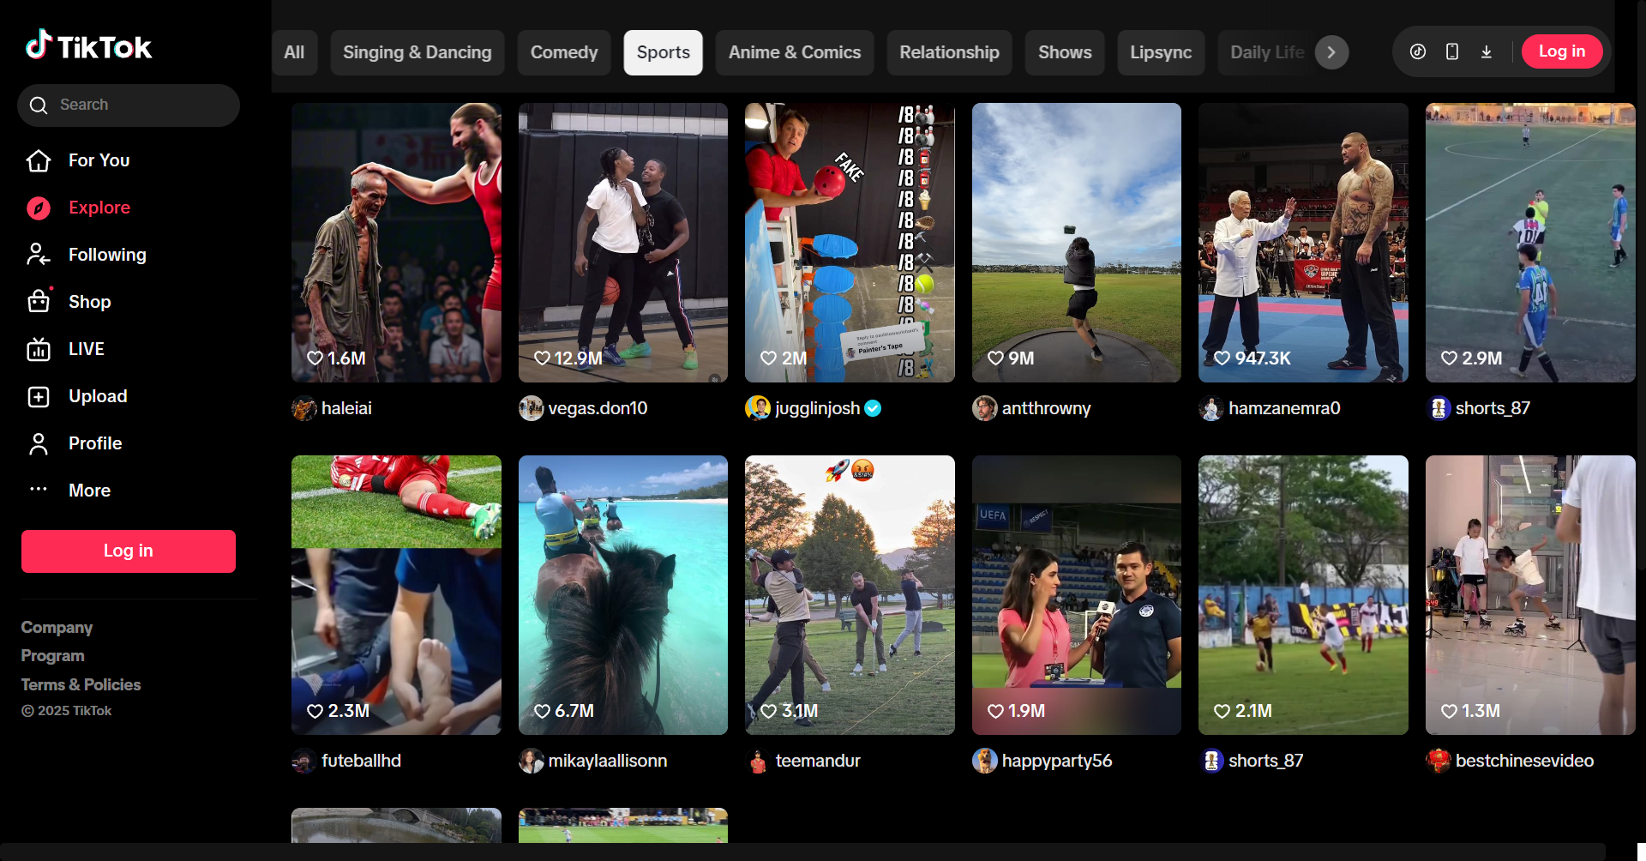Expand the More menu in sidebar
This screenshot has width=1646, height=861.
[x=39, y=491]
